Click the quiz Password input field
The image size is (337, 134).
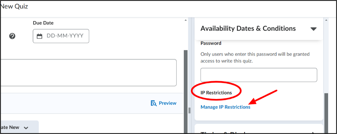[259, 75]
